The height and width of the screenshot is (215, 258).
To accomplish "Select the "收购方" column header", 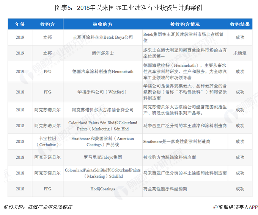I will tap(47, 24).
